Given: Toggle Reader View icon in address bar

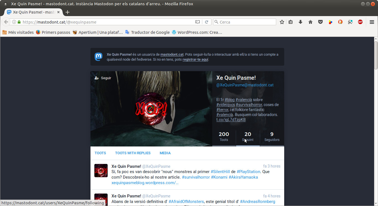Looking at the screenshot, I should [197, 22].
